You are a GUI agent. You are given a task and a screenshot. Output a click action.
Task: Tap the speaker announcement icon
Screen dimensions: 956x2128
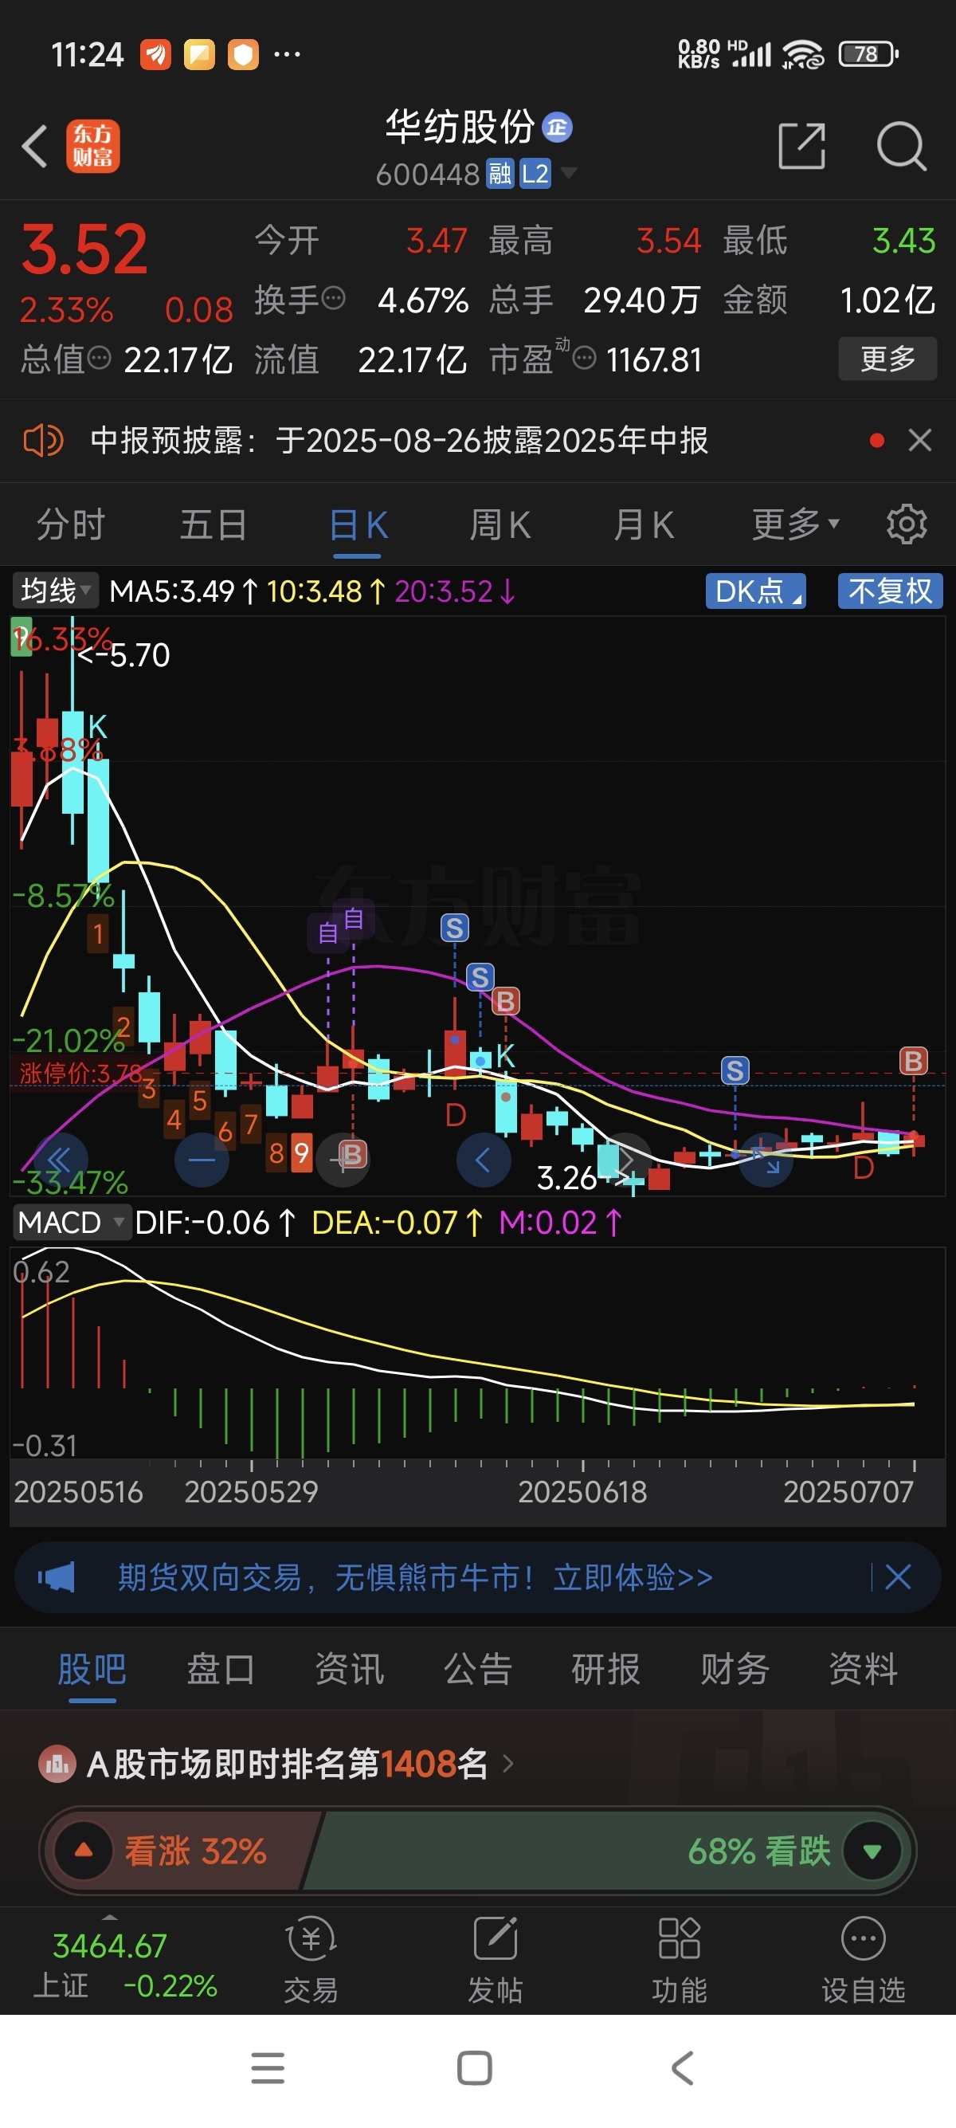pyautogui.click(x=42, y=440)
